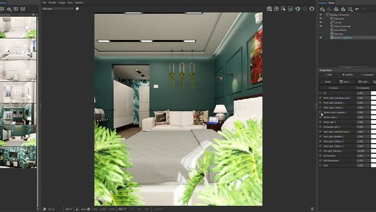Viewport: 376px width, 212px height.
Task: Open the Image menu
Action: [x=62, y=2]
